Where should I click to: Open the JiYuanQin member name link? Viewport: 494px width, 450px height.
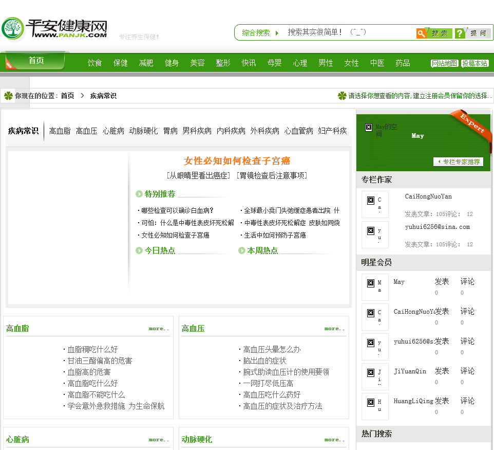(x=410, y=371)
